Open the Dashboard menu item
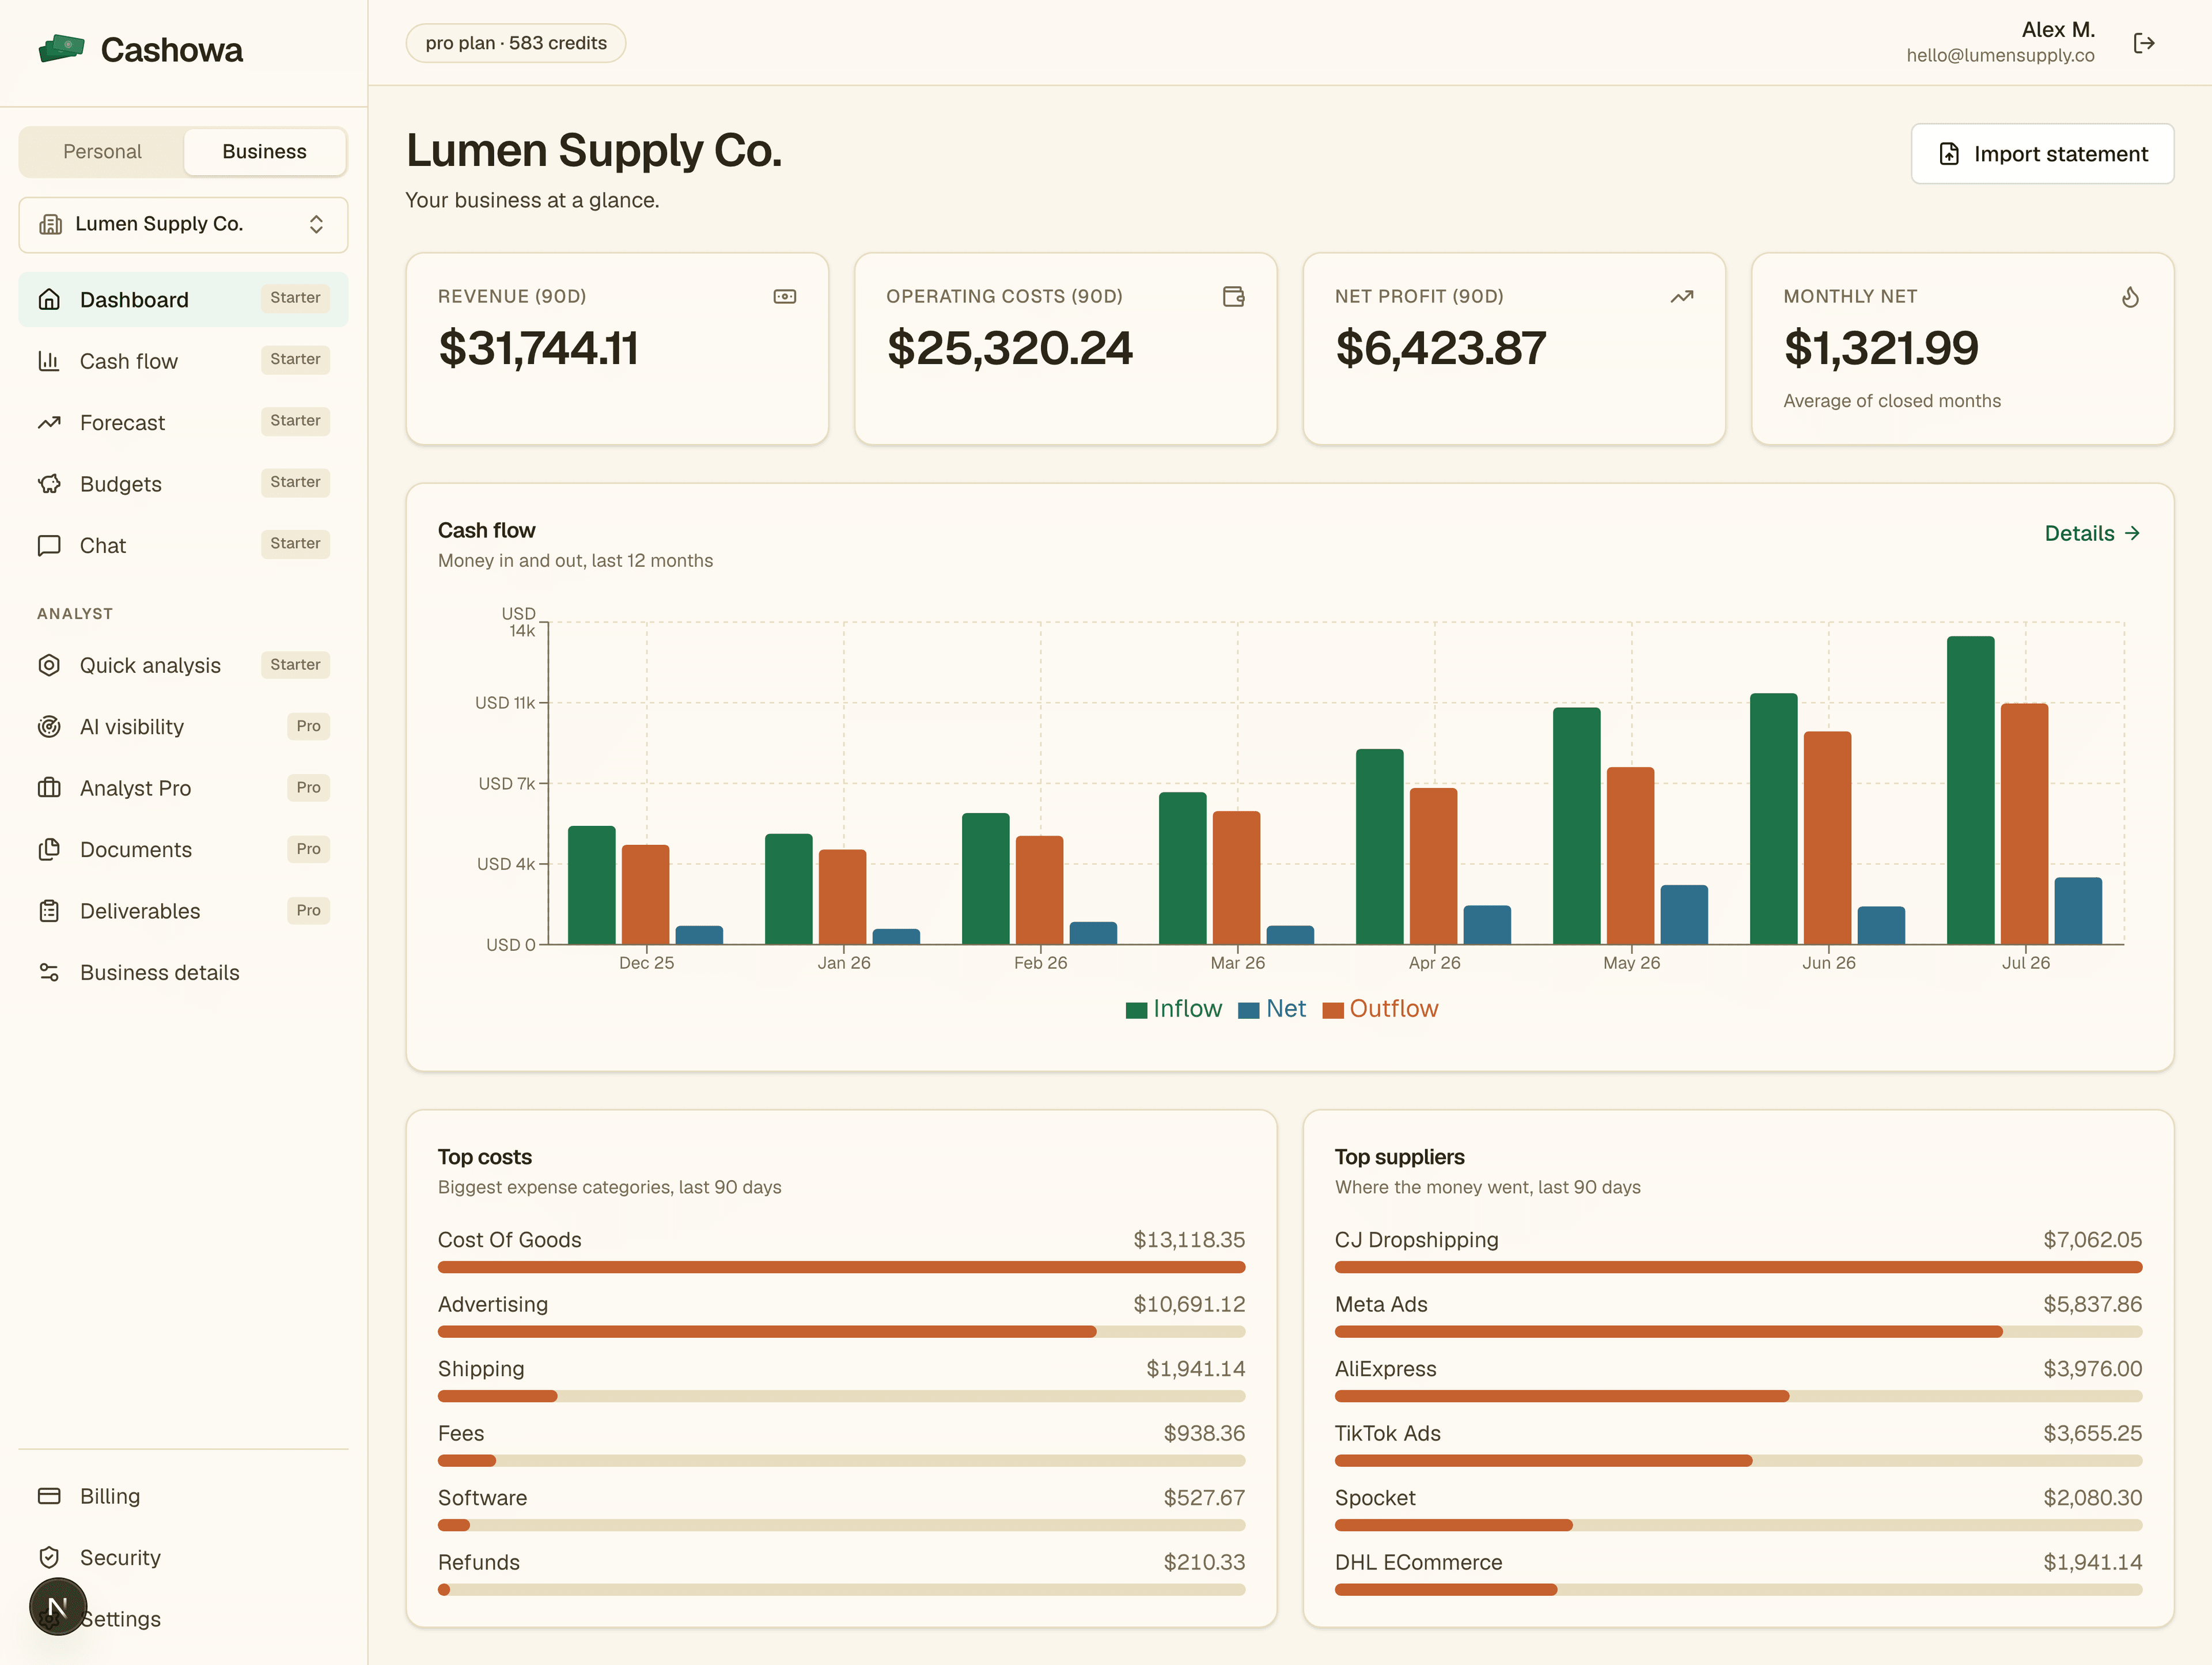 [183, 299]
